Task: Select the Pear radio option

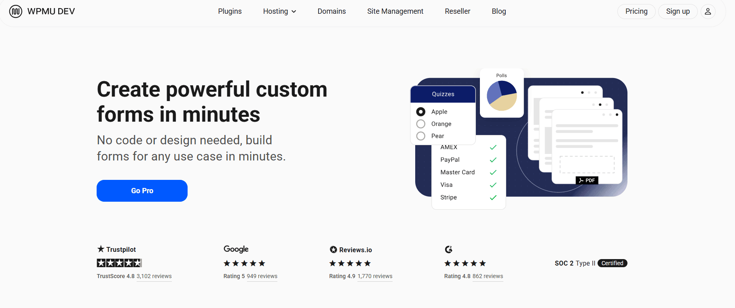Action: point(421,136)
